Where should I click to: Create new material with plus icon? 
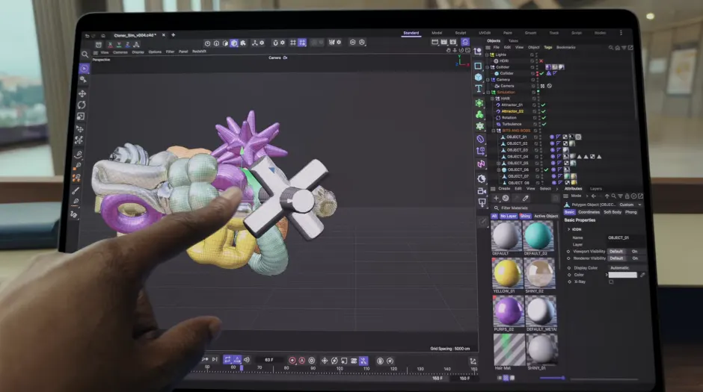(496, 198)
